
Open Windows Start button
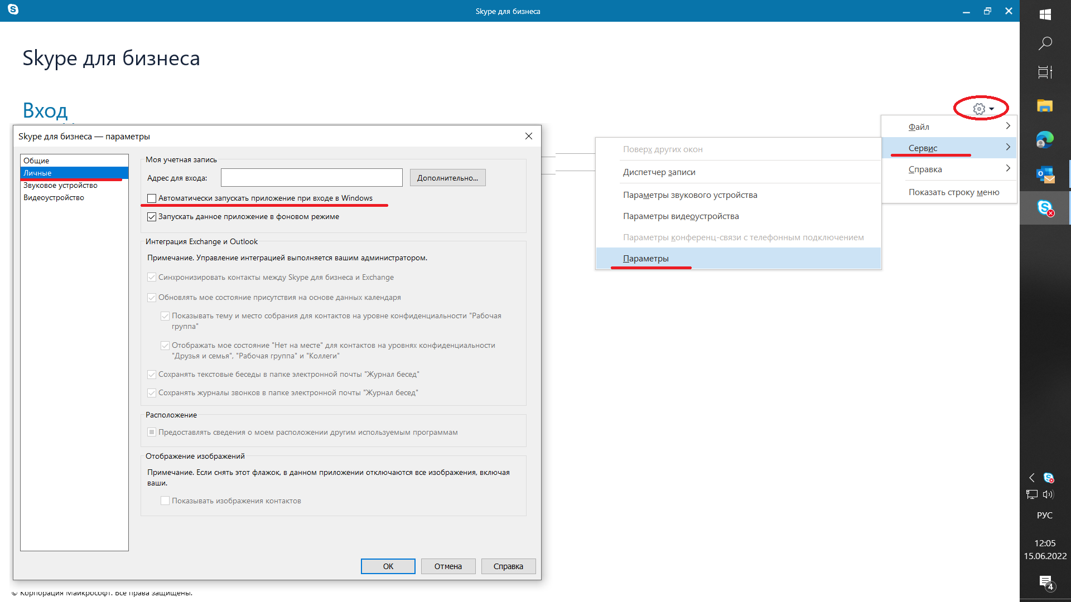[x=1045, y=14]
